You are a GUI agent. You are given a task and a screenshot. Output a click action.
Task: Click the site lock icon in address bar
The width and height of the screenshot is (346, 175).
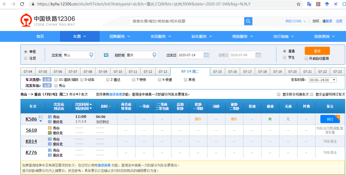[x=33, y=4]
